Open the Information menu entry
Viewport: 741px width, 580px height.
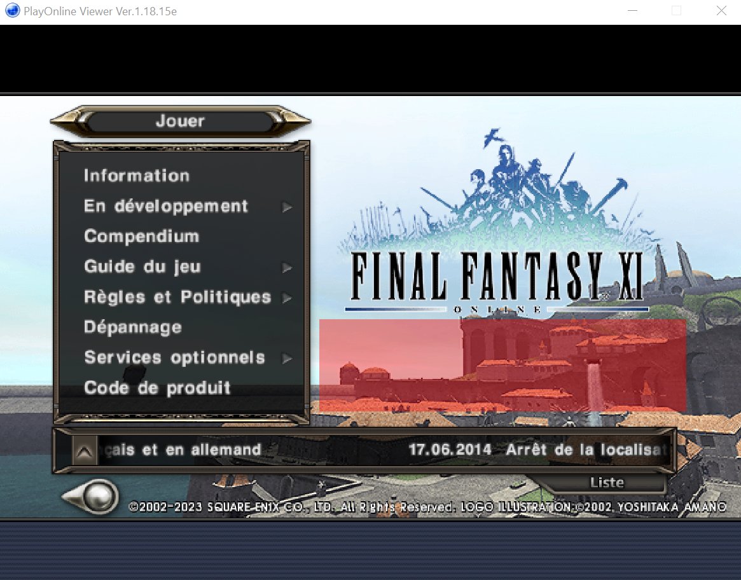click(x=137, y=176)
